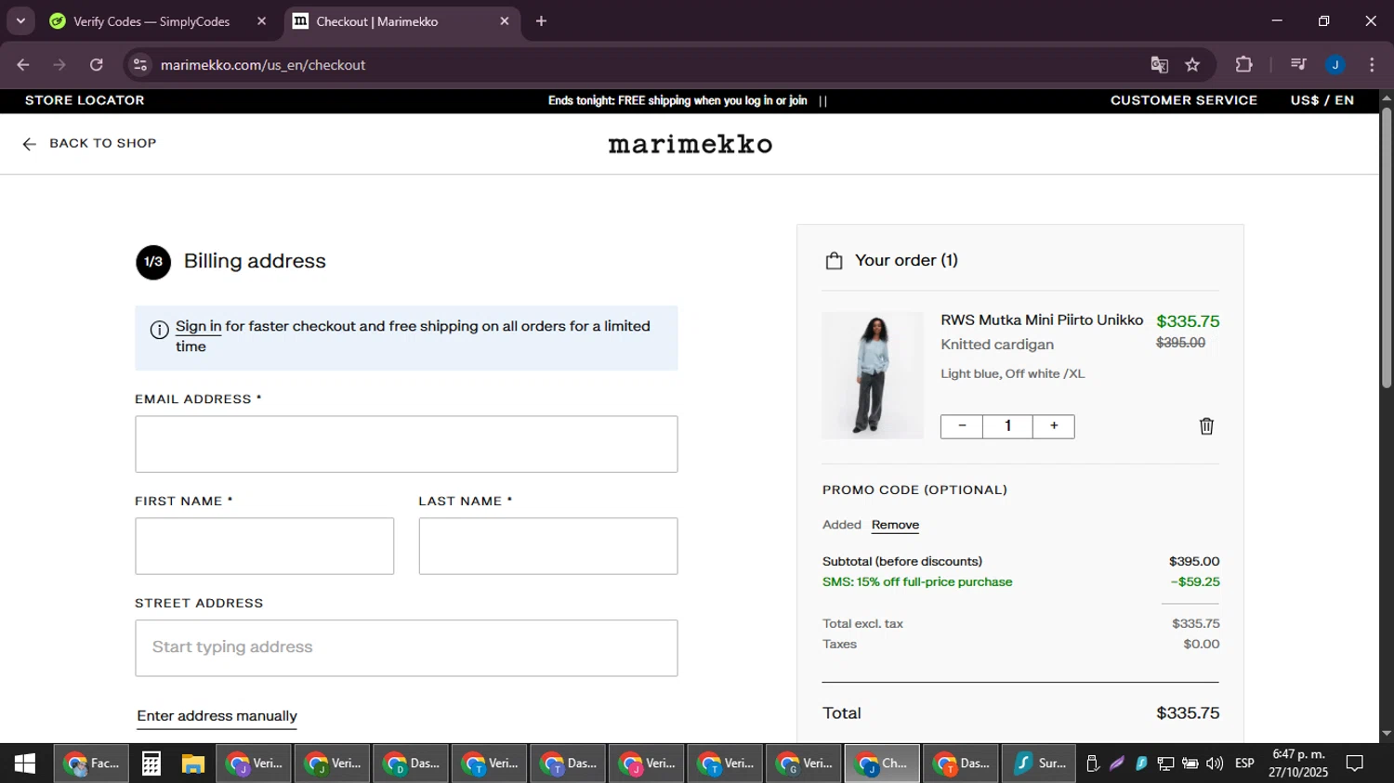Click the Street Address input field
The image size is (1394, 783).
pos(406,648)
